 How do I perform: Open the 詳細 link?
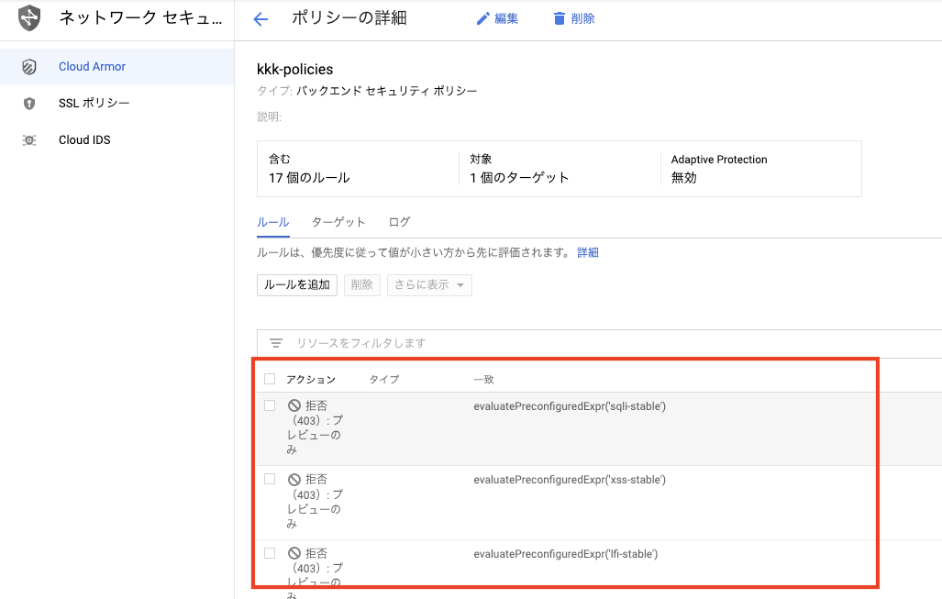pos(588,253)
